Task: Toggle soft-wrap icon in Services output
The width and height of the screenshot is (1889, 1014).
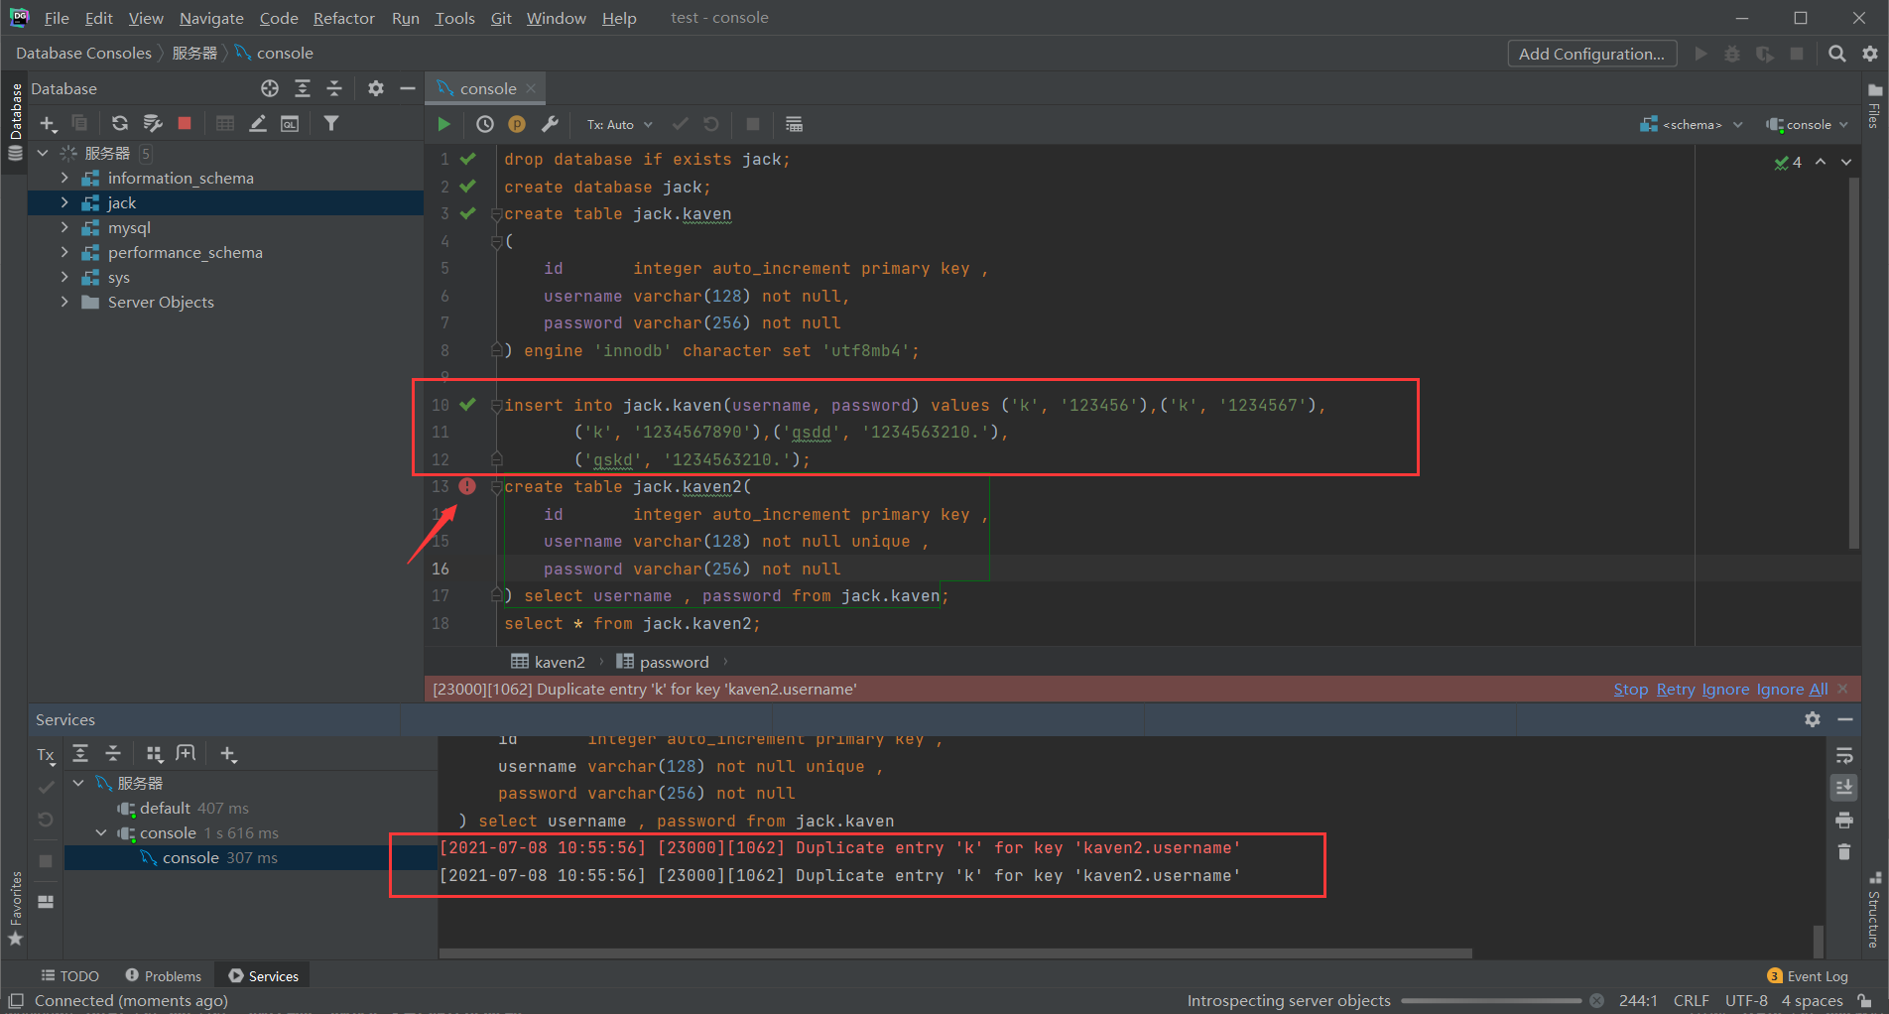Action: 1844,755
